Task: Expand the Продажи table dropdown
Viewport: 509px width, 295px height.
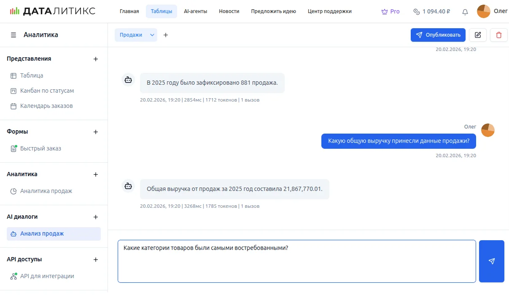Action: (x=152, y=35)
